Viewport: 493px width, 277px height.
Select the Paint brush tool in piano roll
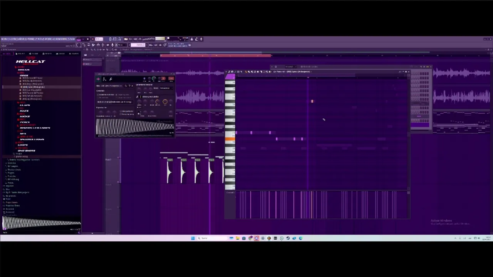pyautogui.click(x=249, y=72)
